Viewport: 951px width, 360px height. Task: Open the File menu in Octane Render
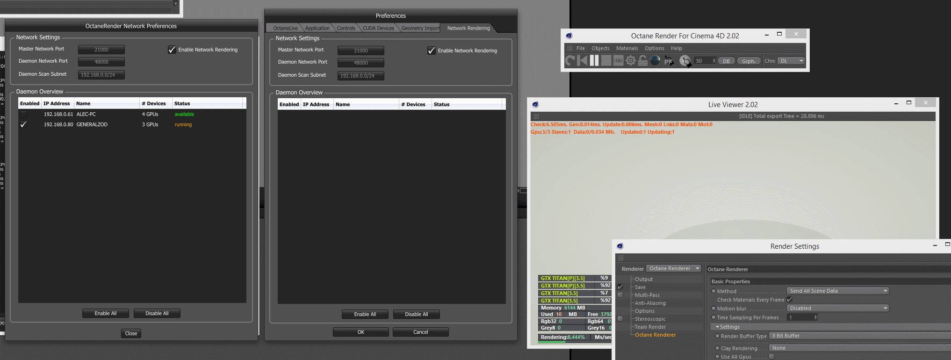581,48
